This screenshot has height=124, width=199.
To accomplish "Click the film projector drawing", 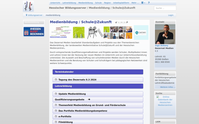I will pyautogui.click(x=95, y=32).
